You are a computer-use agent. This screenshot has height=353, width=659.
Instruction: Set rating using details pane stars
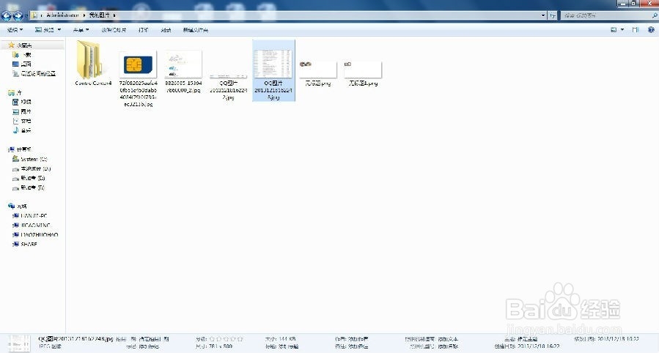227,339
